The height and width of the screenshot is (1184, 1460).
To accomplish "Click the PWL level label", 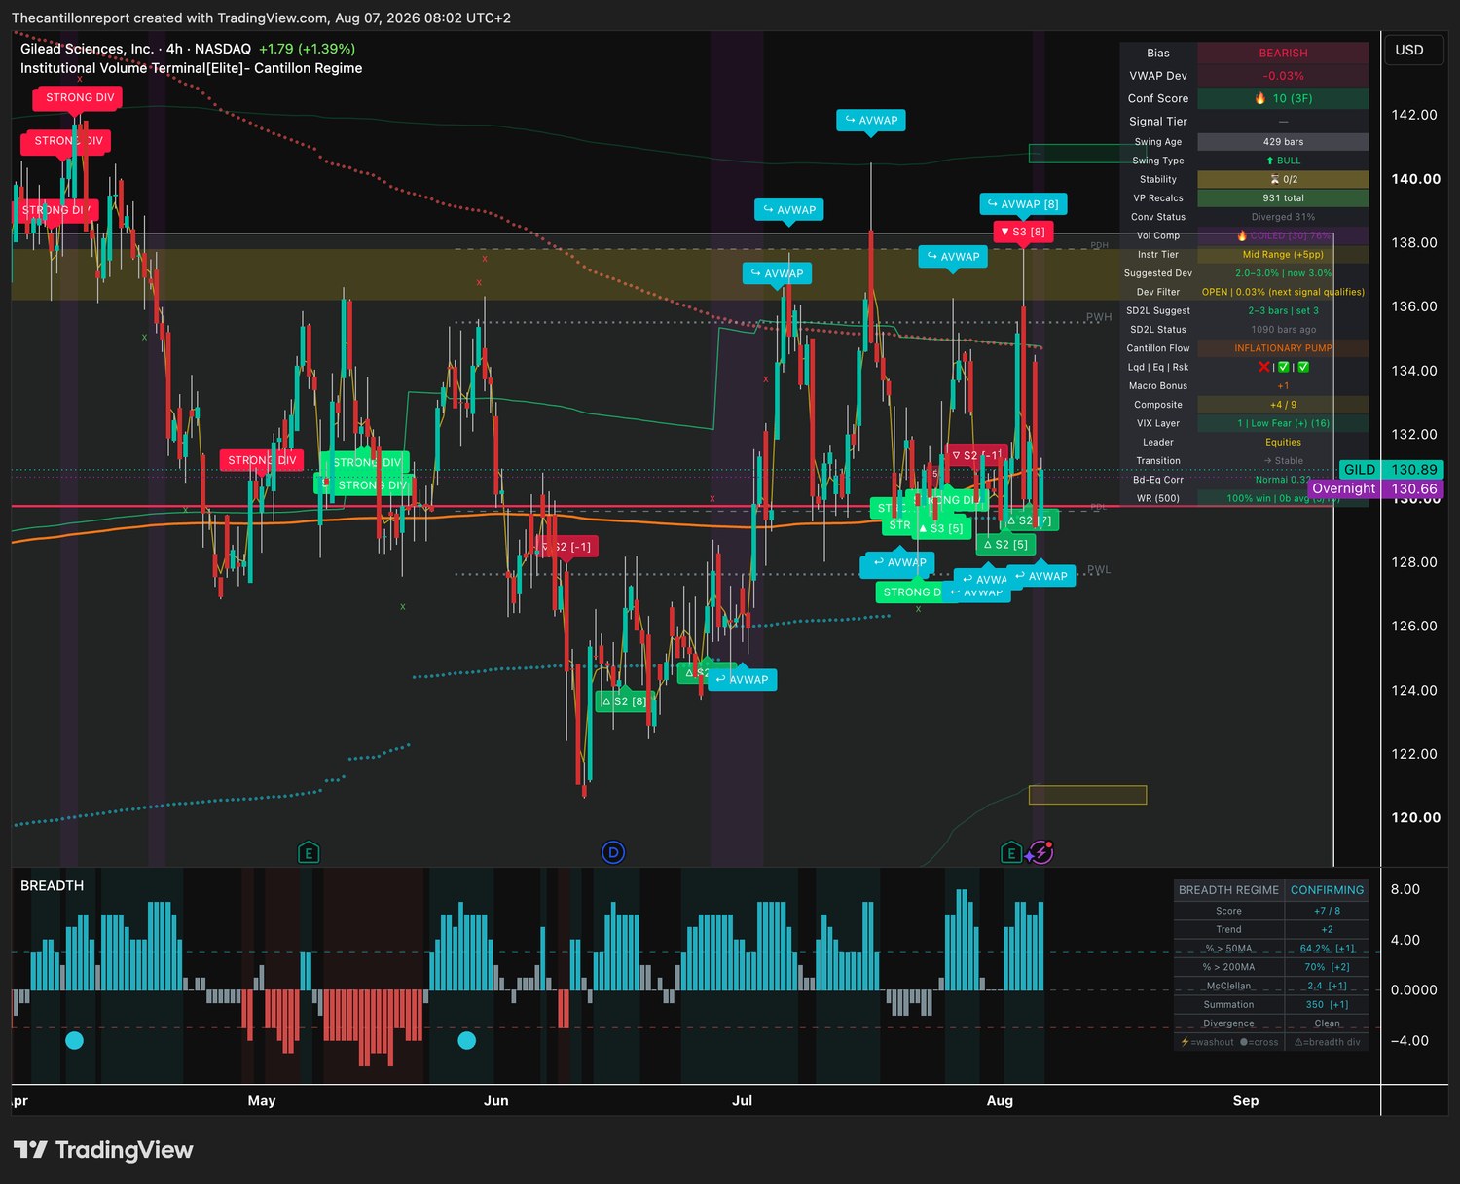I will click(1099, 570).
